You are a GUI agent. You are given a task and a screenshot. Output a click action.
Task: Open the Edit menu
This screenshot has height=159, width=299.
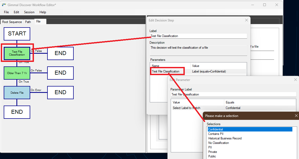(x=16, y=12)
